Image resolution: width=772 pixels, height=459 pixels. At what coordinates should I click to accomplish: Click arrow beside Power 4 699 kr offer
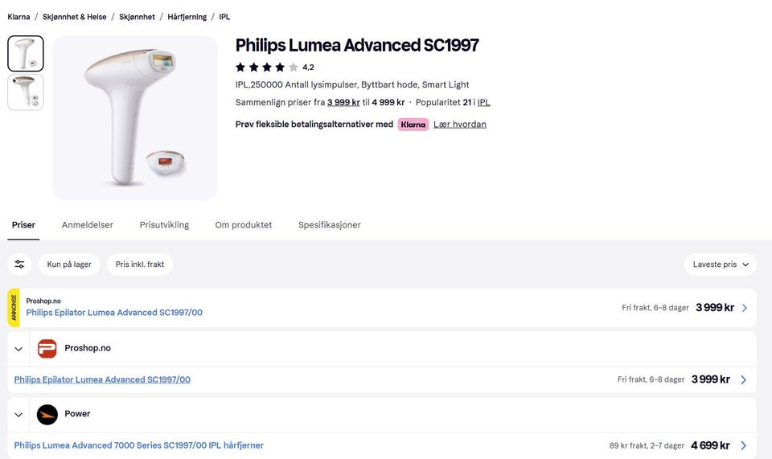pos(744,445)
